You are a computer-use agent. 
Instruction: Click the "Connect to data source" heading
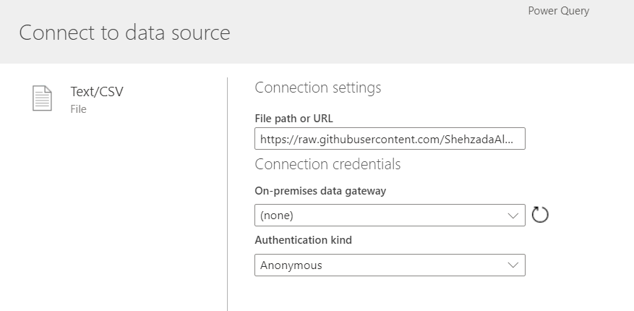pos(124,33)
